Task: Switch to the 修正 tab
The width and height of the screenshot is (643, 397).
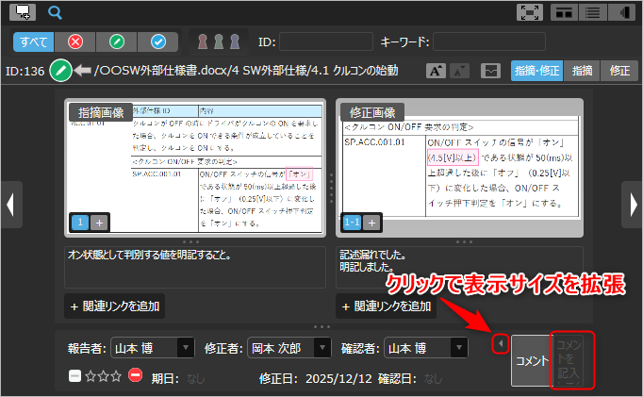Action: click(x=619, y=70)
